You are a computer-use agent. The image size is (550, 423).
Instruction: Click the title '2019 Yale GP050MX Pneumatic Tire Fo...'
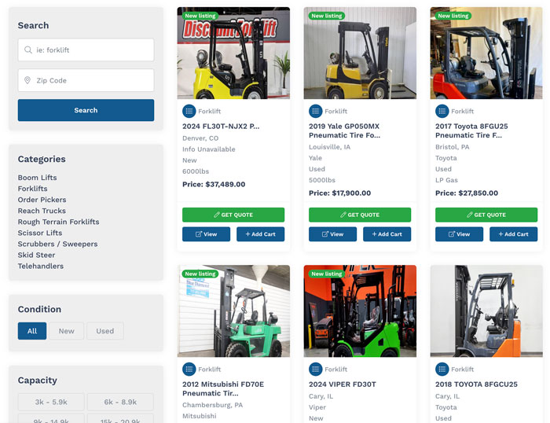[344, 131]
